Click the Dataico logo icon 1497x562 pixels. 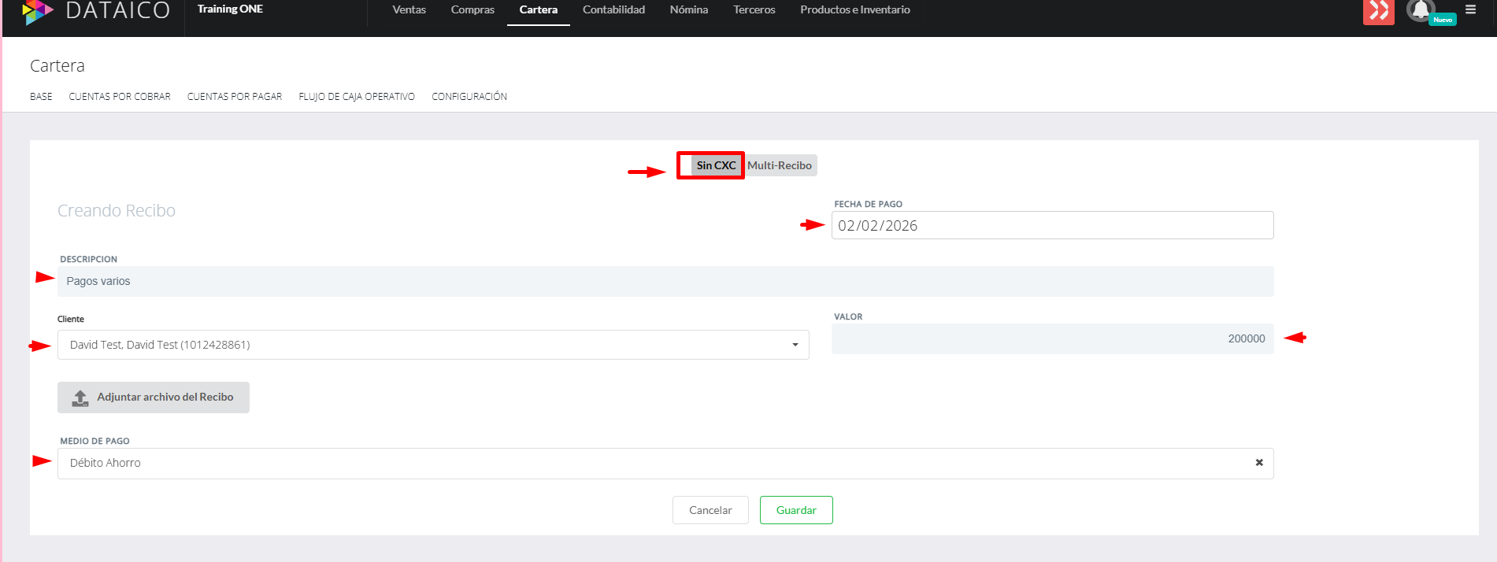coord(36,11)
